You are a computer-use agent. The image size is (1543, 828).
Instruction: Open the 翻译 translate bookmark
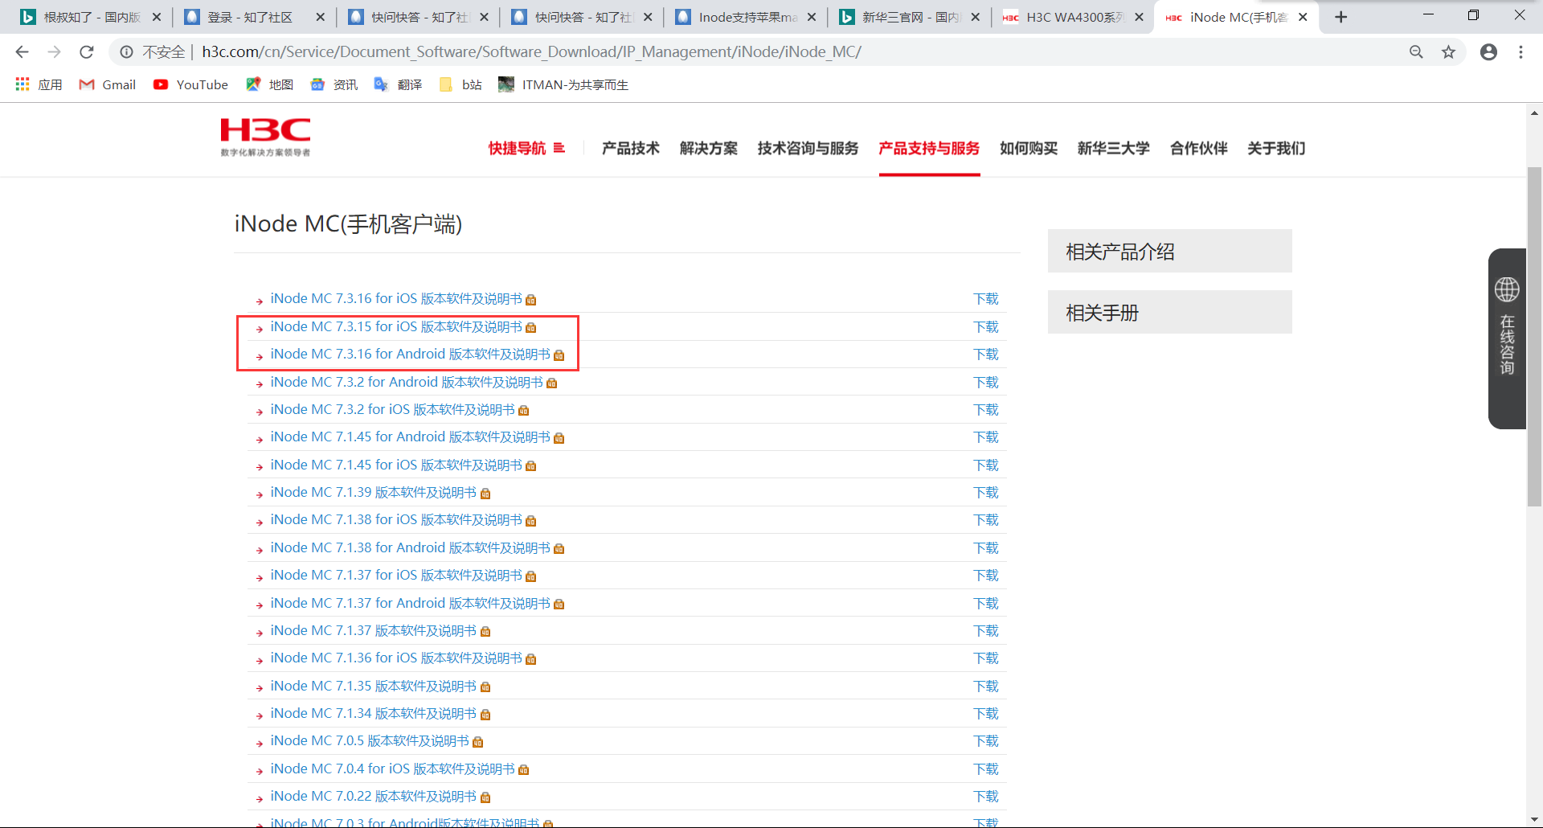pyautogui.click(x=399, y=84)
